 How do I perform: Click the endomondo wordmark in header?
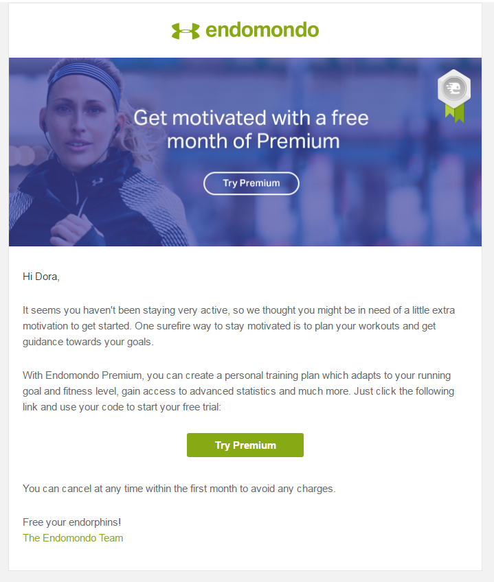tap(262, 30)
